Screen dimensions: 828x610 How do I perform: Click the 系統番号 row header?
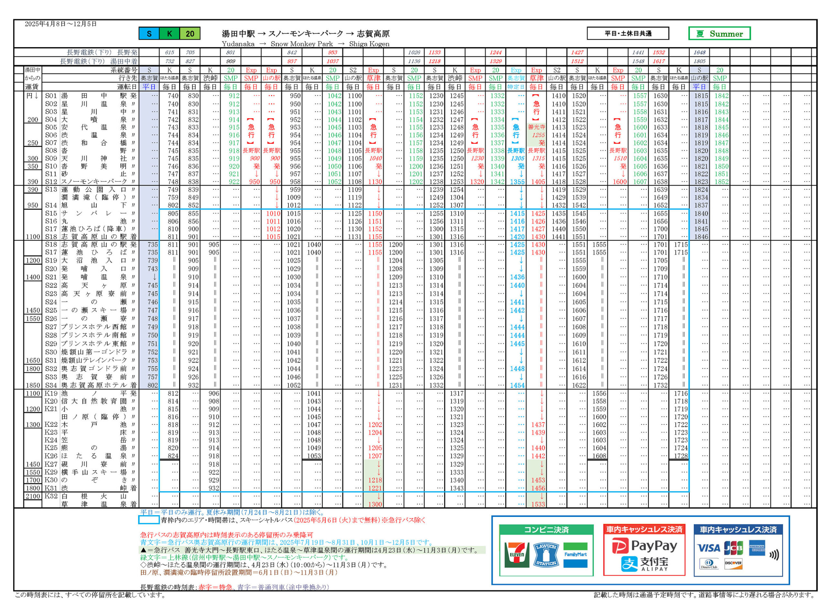point(124,70)
